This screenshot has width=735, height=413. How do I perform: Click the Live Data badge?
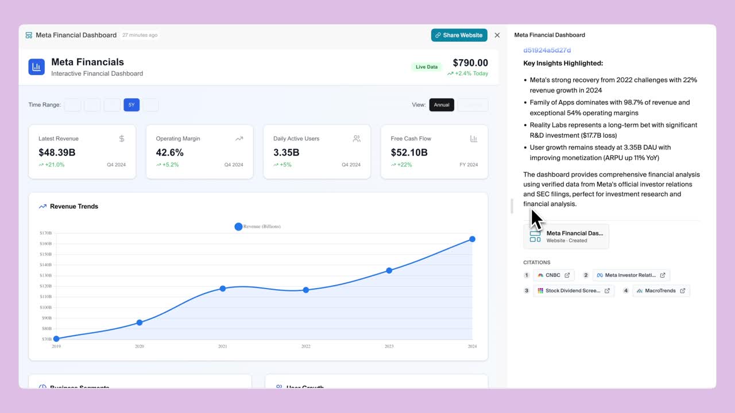[427, 67]
